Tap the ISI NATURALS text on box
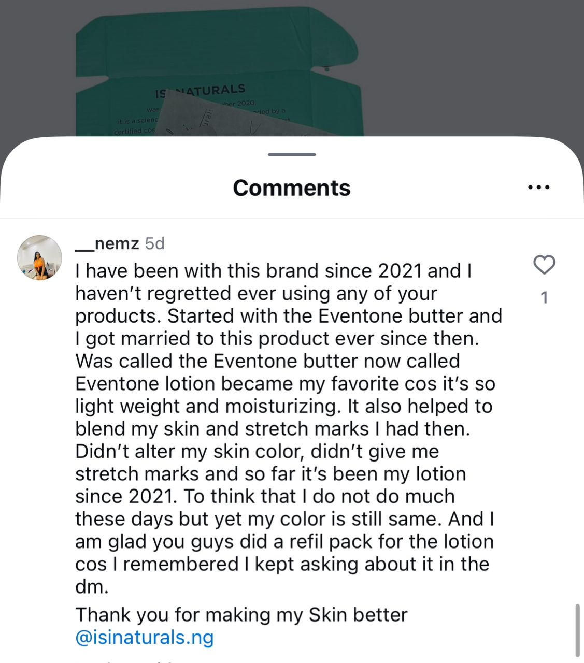The height and width of the screenshot is (663, 584). click(201, 91)
